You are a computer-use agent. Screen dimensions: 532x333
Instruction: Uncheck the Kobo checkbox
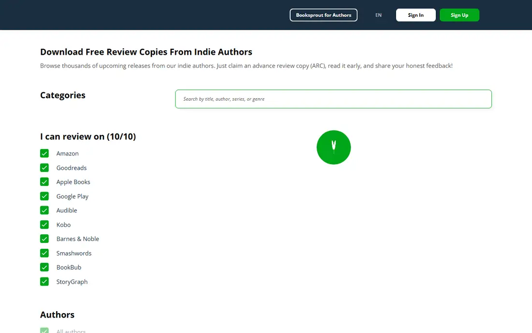pyautogui.click(x=44, y=225)
